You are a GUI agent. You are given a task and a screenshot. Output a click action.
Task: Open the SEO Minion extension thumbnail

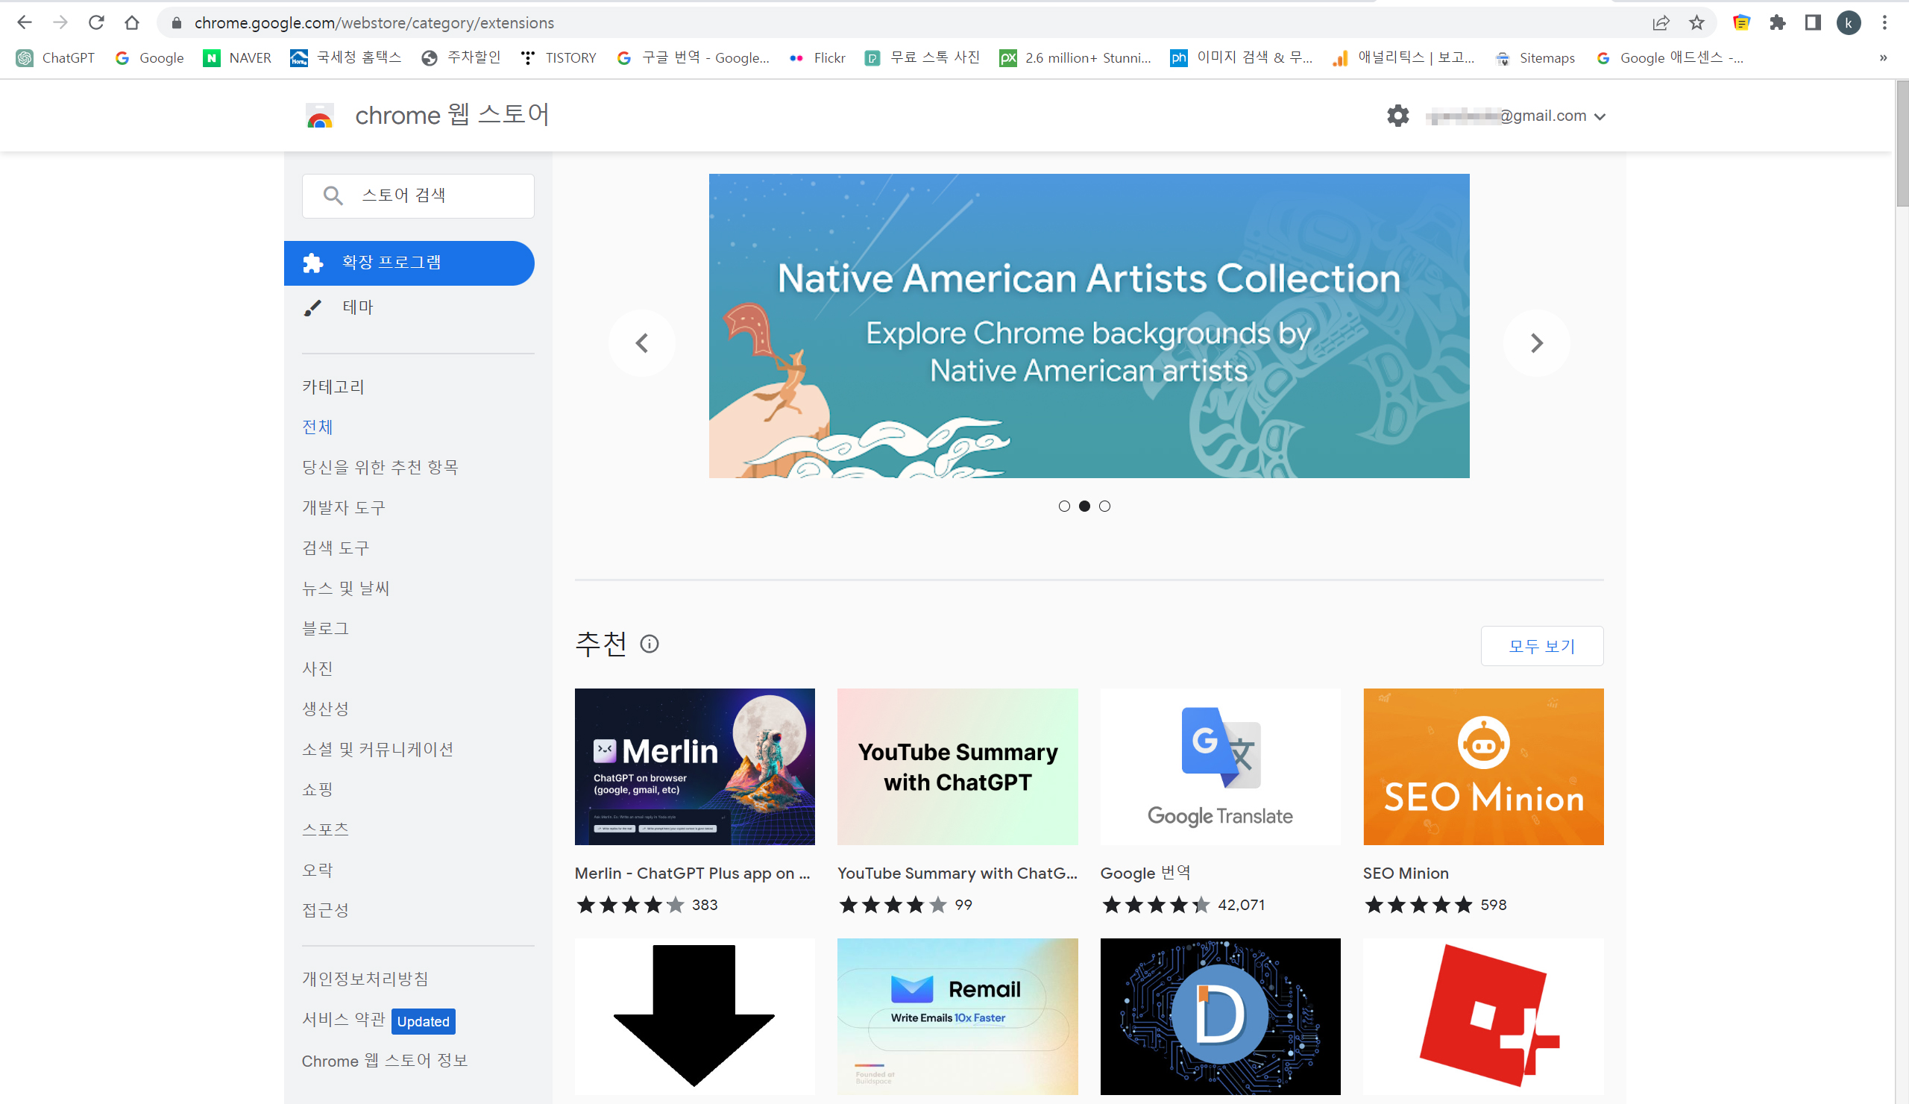click(1483, 767)
